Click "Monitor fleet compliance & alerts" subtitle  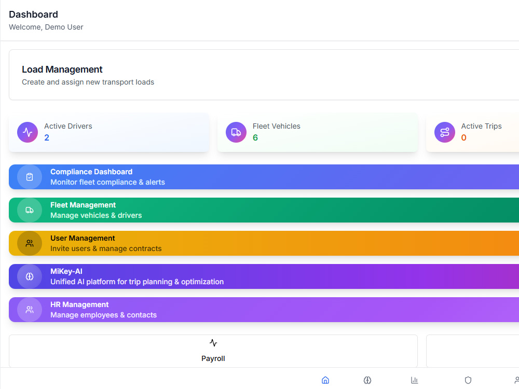tap(107, 182)
